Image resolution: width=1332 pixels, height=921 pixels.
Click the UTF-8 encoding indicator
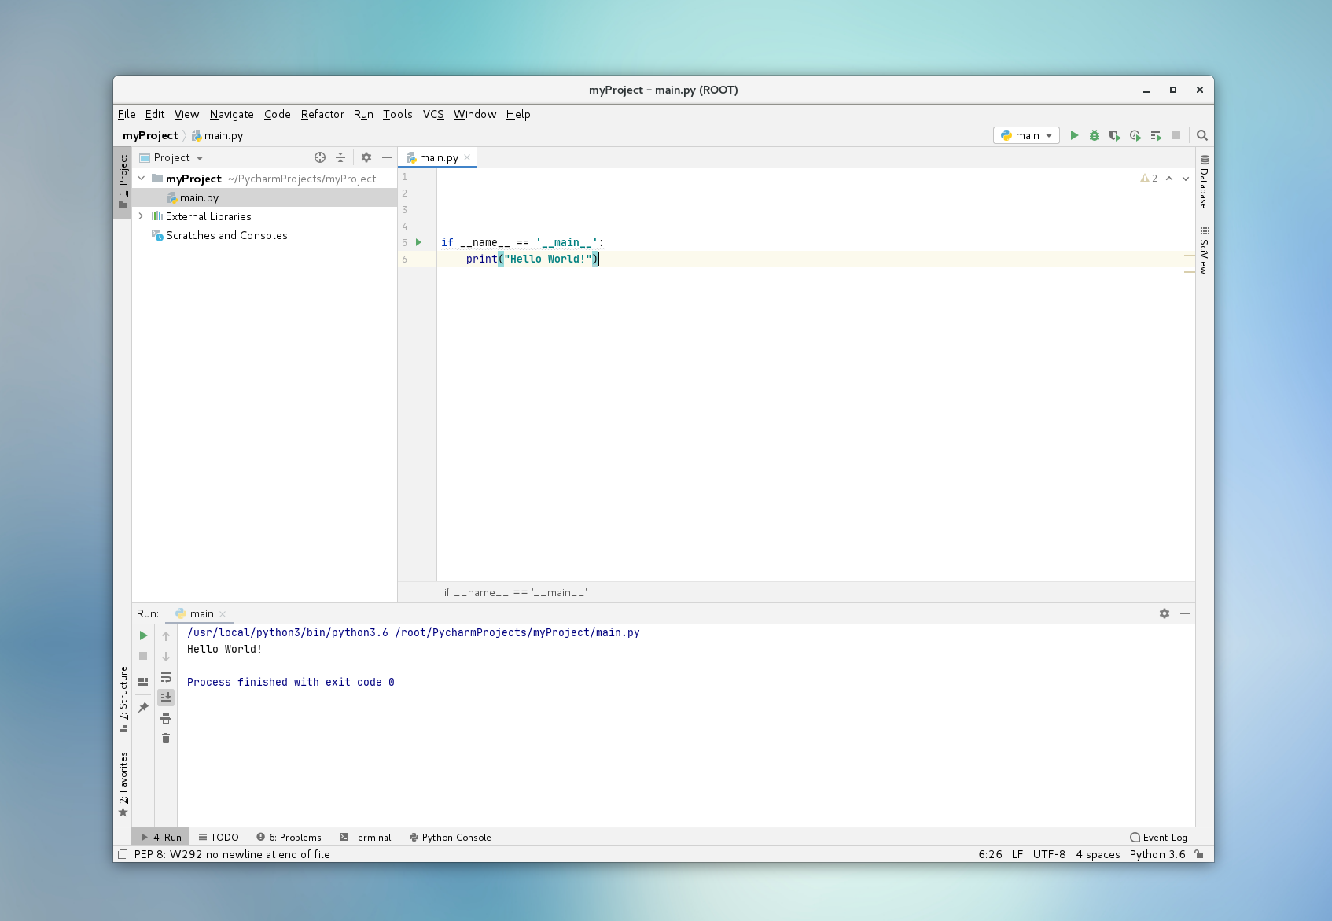[1048, 854]
